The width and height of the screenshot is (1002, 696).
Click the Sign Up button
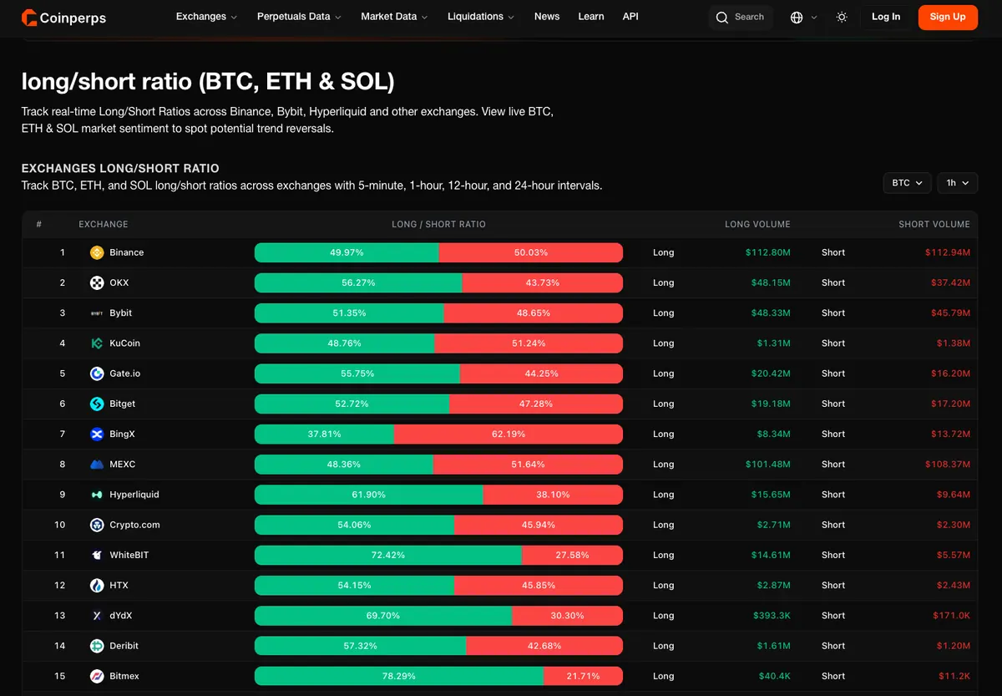click(x=948, y=17)
